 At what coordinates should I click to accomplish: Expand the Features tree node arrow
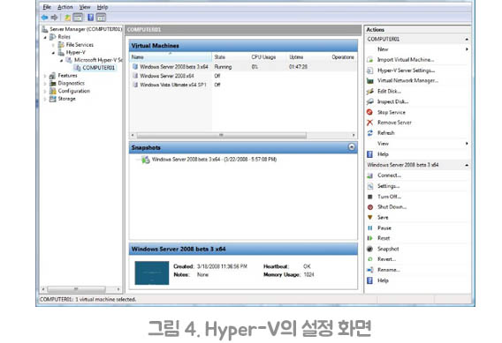pos(45,76)
